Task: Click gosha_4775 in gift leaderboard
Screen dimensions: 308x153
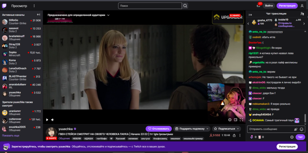Action: click(x=265, y=20)
